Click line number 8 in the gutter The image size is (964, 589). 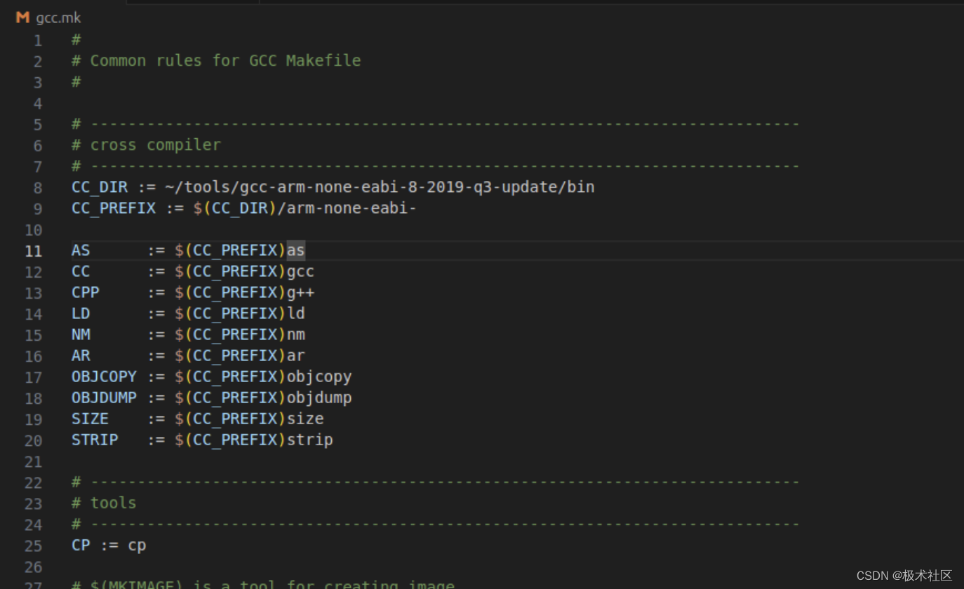point(38,188)
